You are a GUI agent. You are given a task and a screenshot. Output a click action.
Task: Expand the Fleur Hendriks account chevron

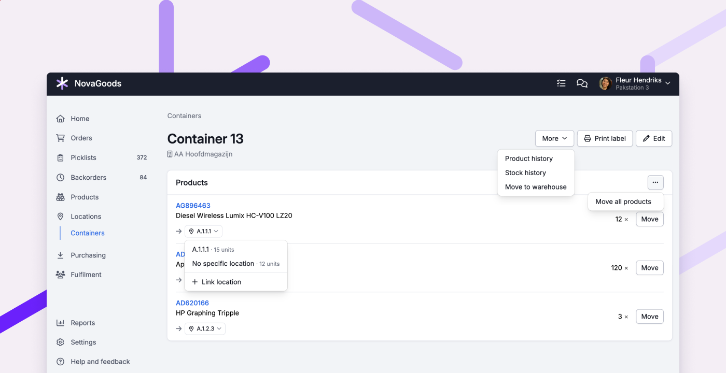[x=668, y=83]
